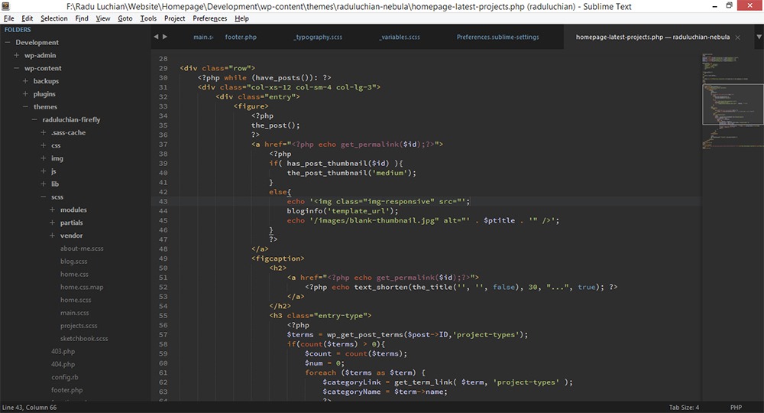Change PHP syntax in status bar

(x=736, y=408)
